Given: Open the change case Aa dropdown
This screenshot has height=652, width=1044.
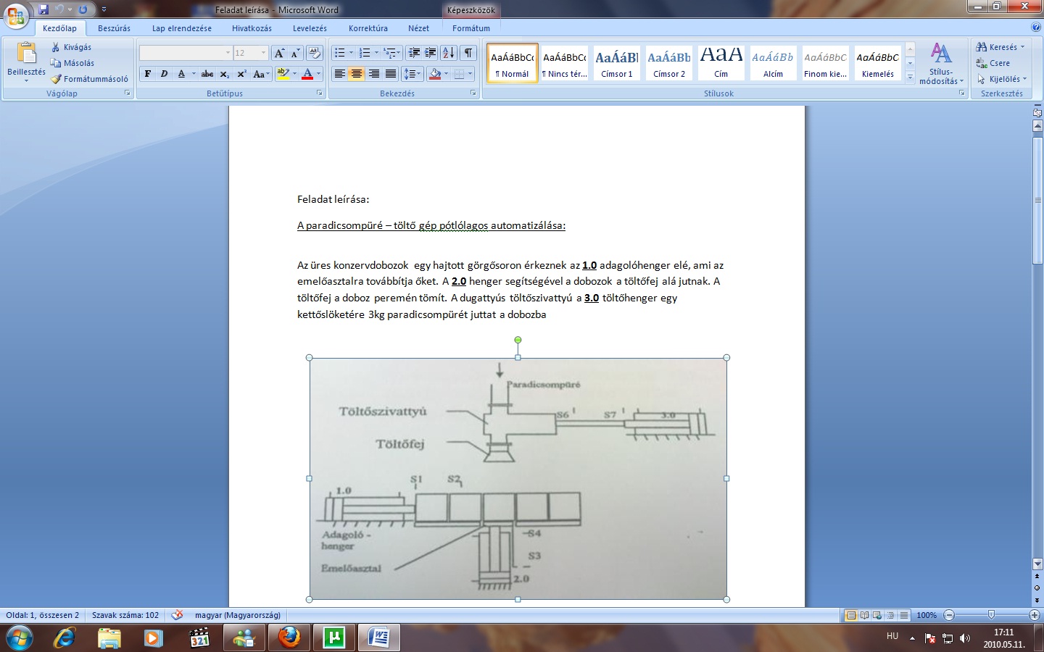Looking at the screenshot, I should pos(260,74).
